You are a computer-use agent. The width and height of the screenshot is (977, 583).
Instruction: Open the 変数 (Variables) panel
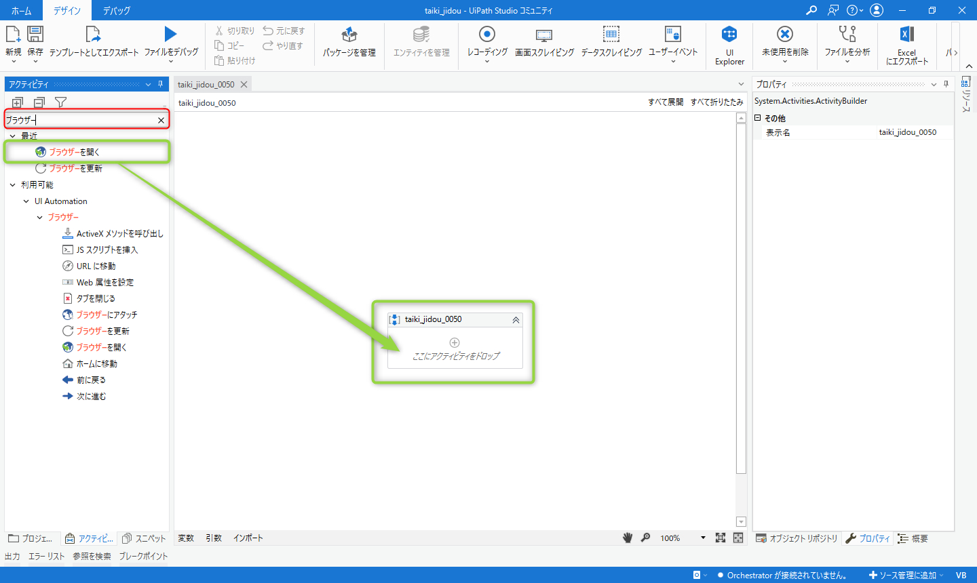click(x=186, y=538)
